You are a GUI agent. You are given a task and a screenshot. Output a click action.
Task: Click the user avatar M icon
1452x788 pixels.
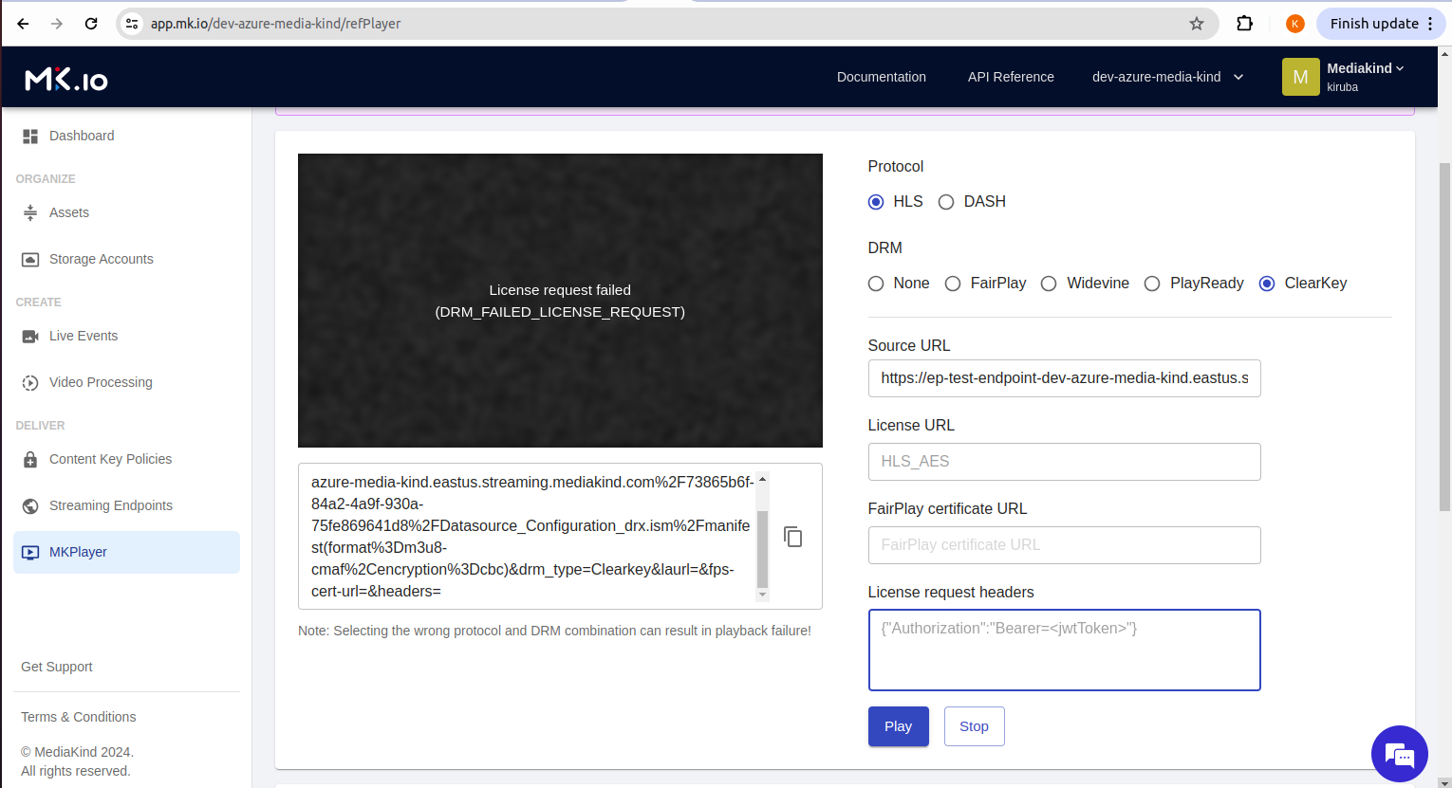click(1300, 77)
